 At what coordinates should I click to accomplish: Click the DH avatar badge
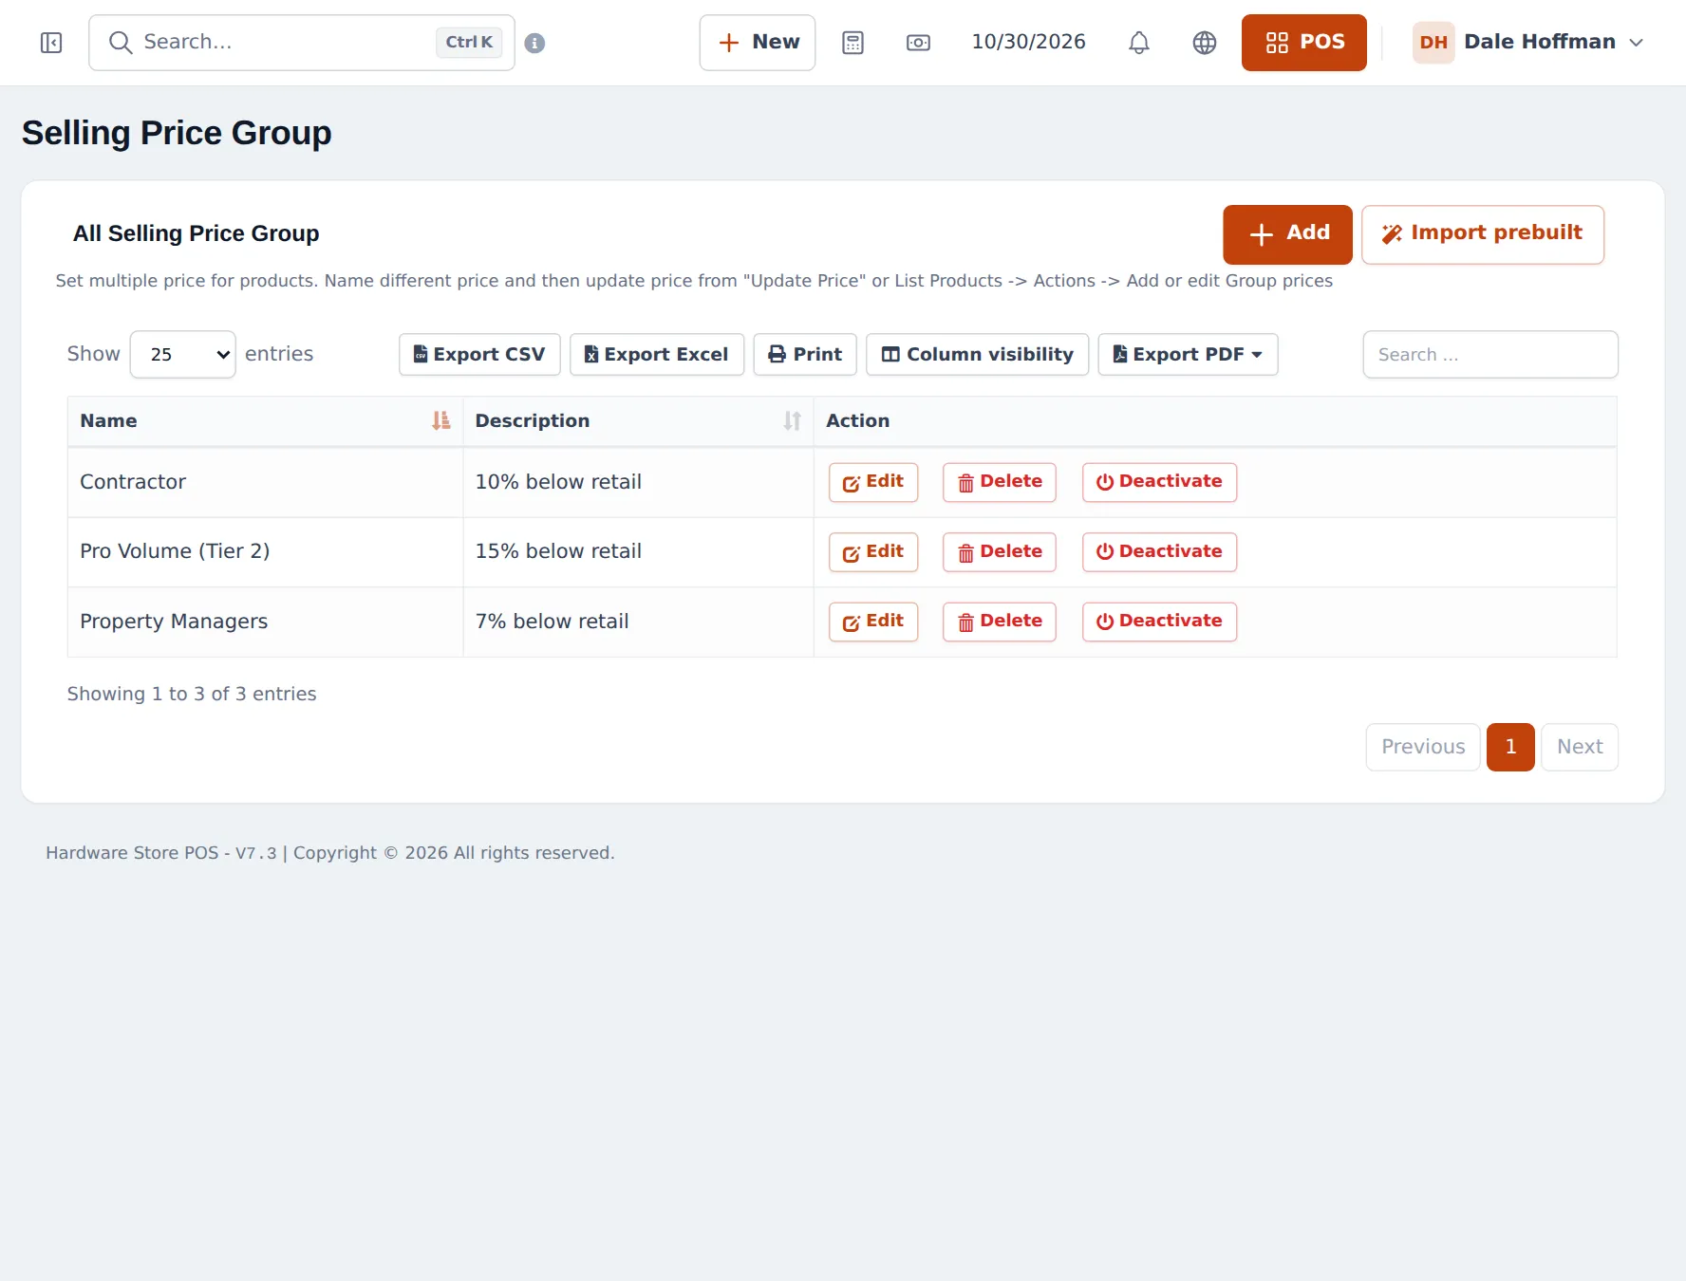click(x=1433, y=43)
